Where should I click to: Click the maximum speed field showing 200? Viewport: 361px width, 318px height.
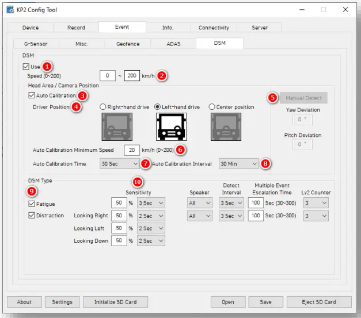click(132, 76)
